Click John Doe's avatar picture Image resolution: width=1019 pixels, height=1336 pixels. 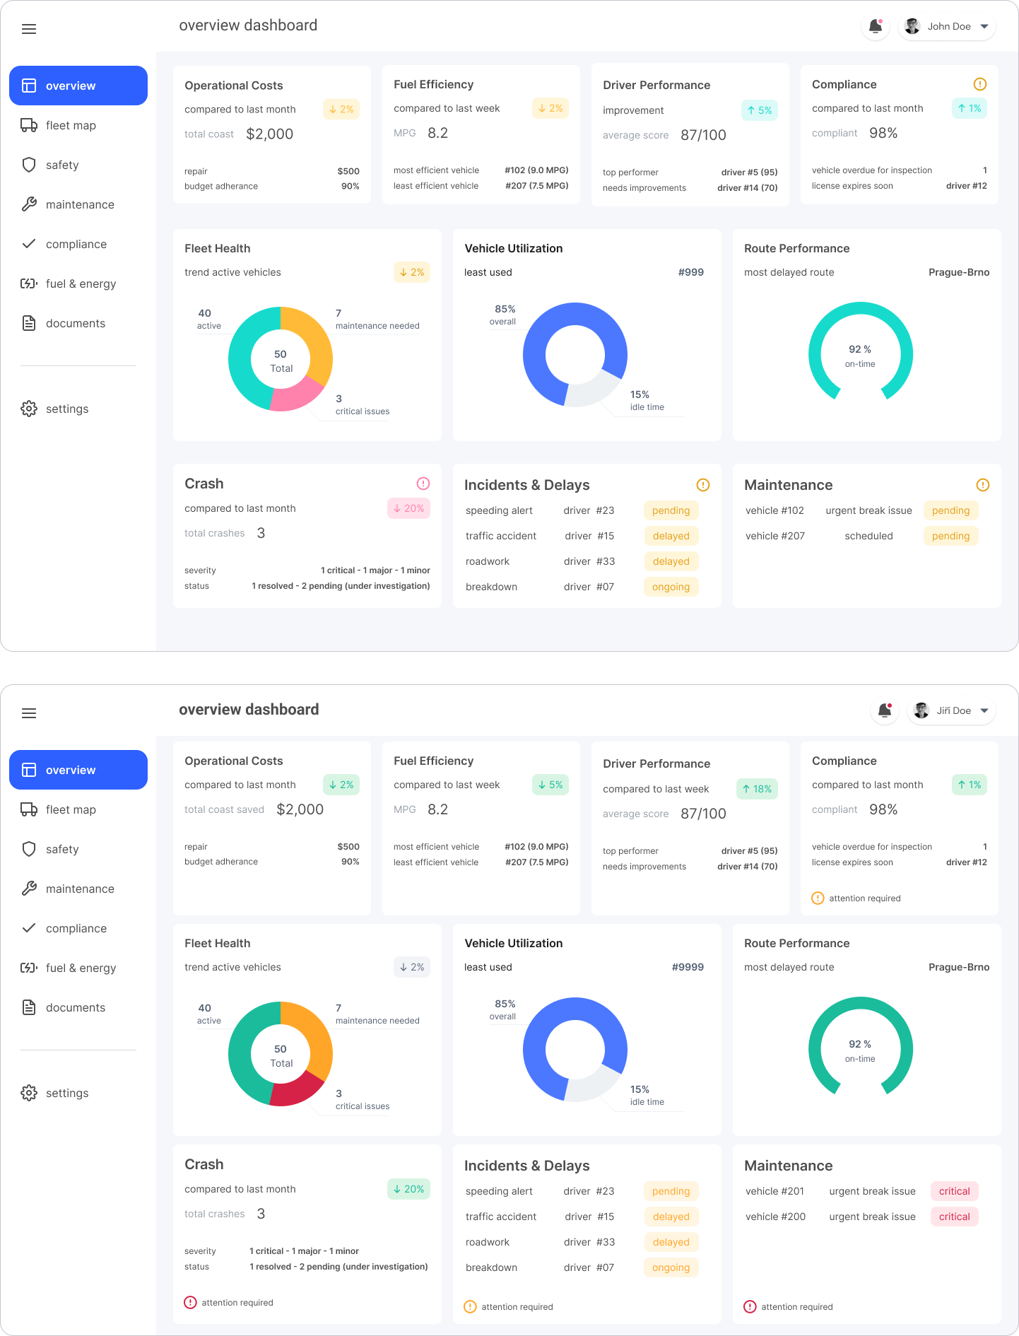(x=912, y=27)
